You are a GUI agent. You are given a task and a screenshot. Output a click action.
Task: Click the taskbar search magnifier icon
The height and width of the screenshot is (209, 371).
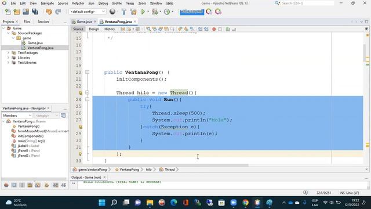[114, 203]
